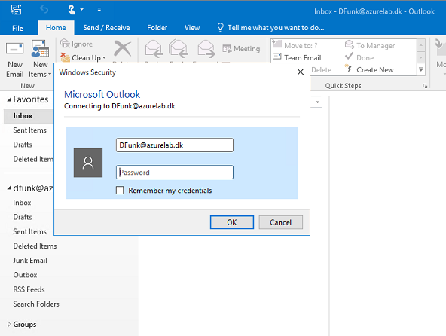Click the user avatar picture in dialog
The height and width of the screenshot is (336, 446).
[x=88, y=163]
